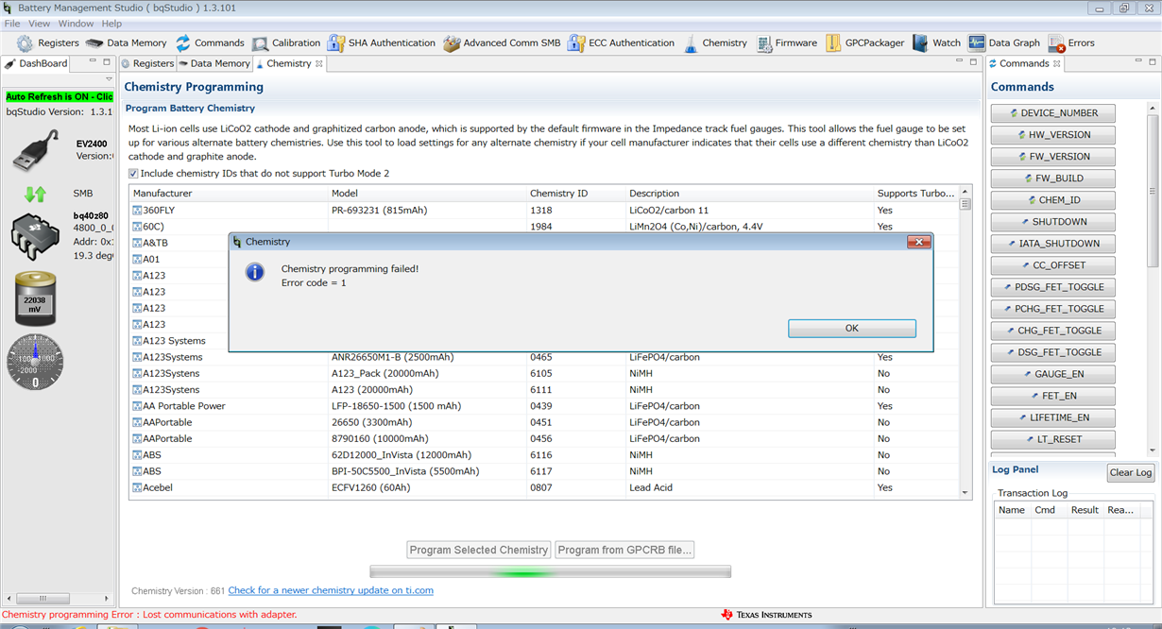Sort by Manufacturer column header
Screen dimensions: 1162x629
[229, 194]
